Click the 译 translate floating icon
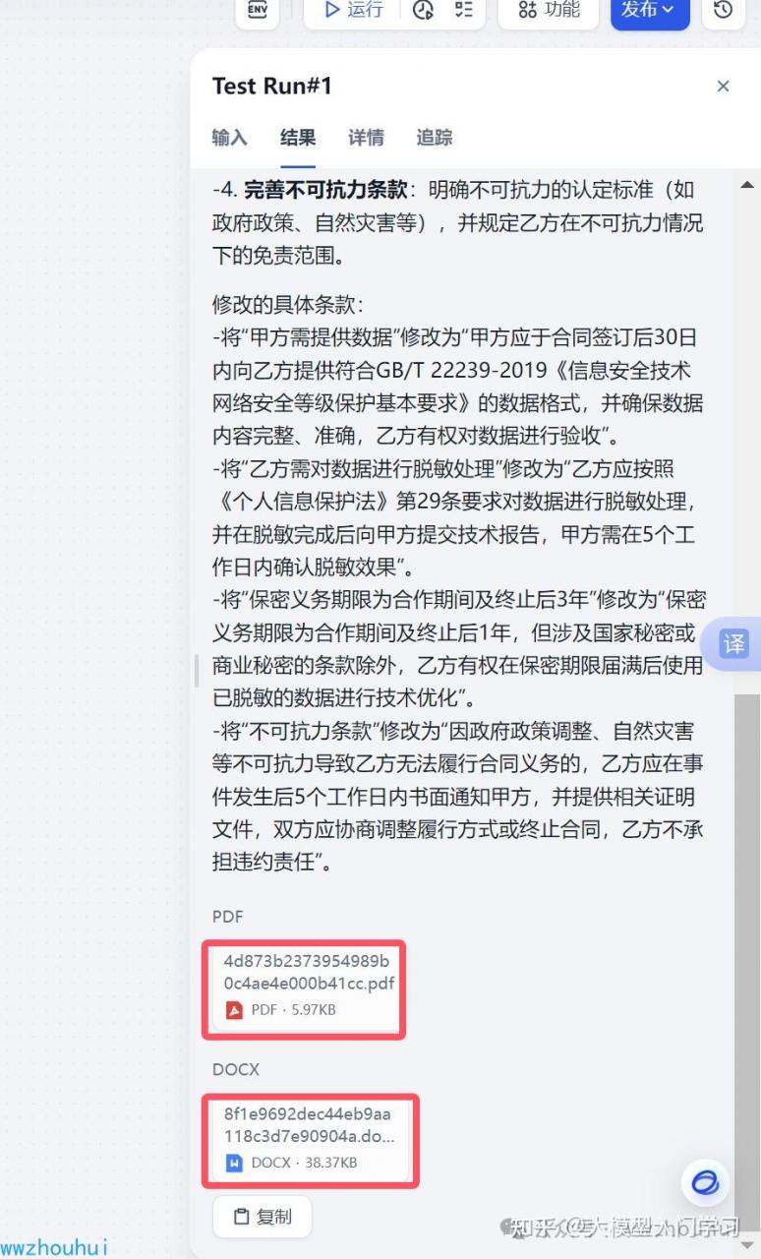The height and width of the screenshot is (1259, 761). click(735, 644)
